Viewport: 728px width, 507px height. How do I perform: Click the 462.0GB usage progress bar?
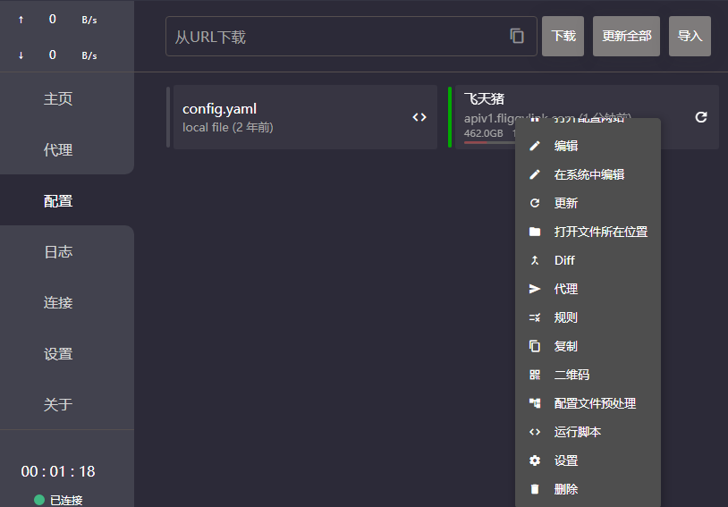[x=489, y=142]
